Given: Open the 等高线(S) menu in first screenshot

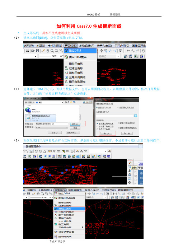Looking at the screenshot, I should [x=71, y=46].
